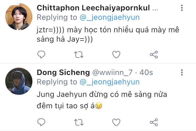
Task: Retweet Chittaphon Leechaiyapornkul's tweet
Action: 79,54
